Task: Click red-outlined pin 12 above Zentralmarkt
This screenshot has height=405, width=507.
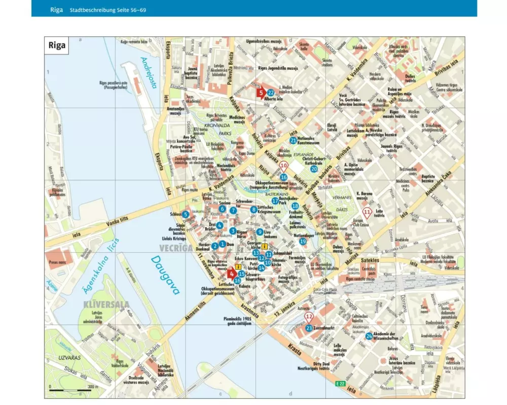Action: pyautogui.click(x=309, y=318)
